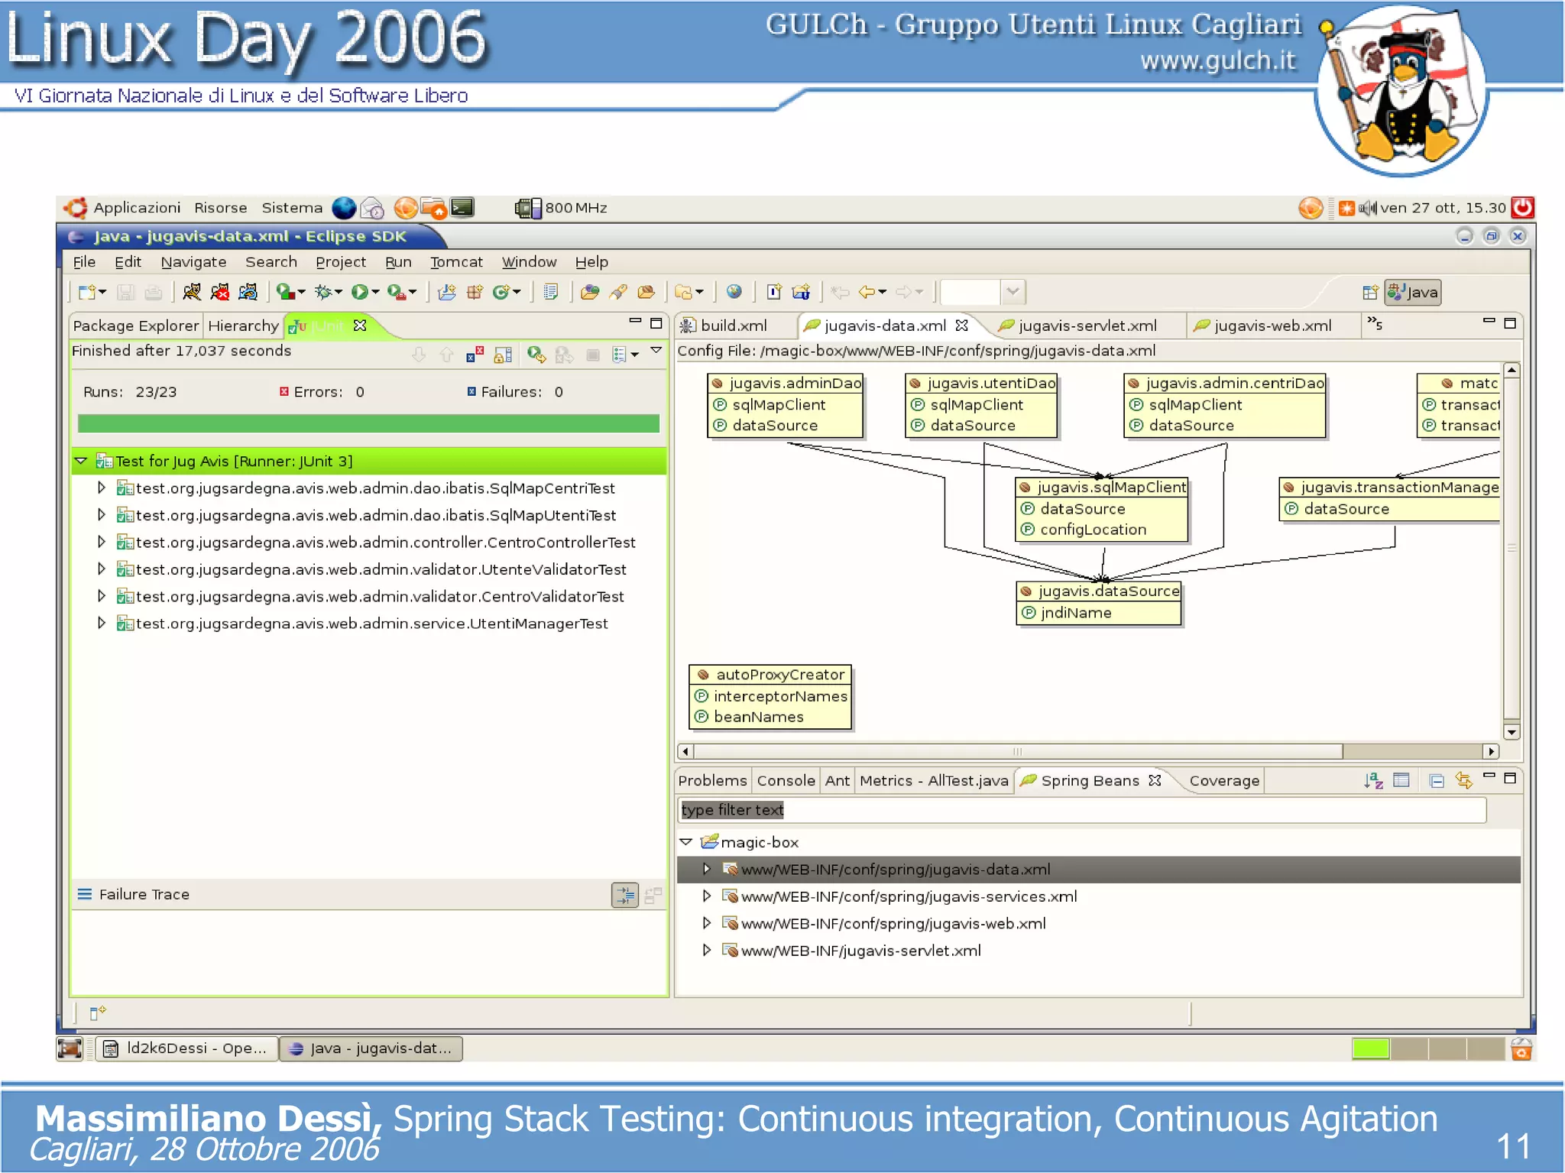The image size is (1565, 1173).
Task: Expand the UtentiManagerTest tree node
Action: pos(101,623)
